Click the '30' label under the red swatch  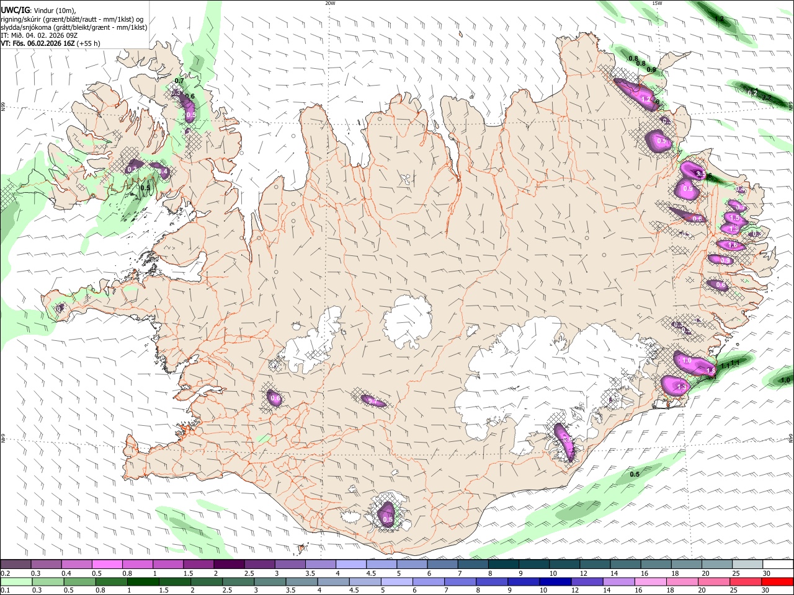(767, 591)
